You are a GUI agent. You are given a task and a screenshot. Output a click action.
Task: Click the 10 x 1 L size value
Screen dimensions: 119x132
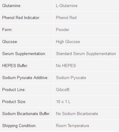[x=63, y=102]
